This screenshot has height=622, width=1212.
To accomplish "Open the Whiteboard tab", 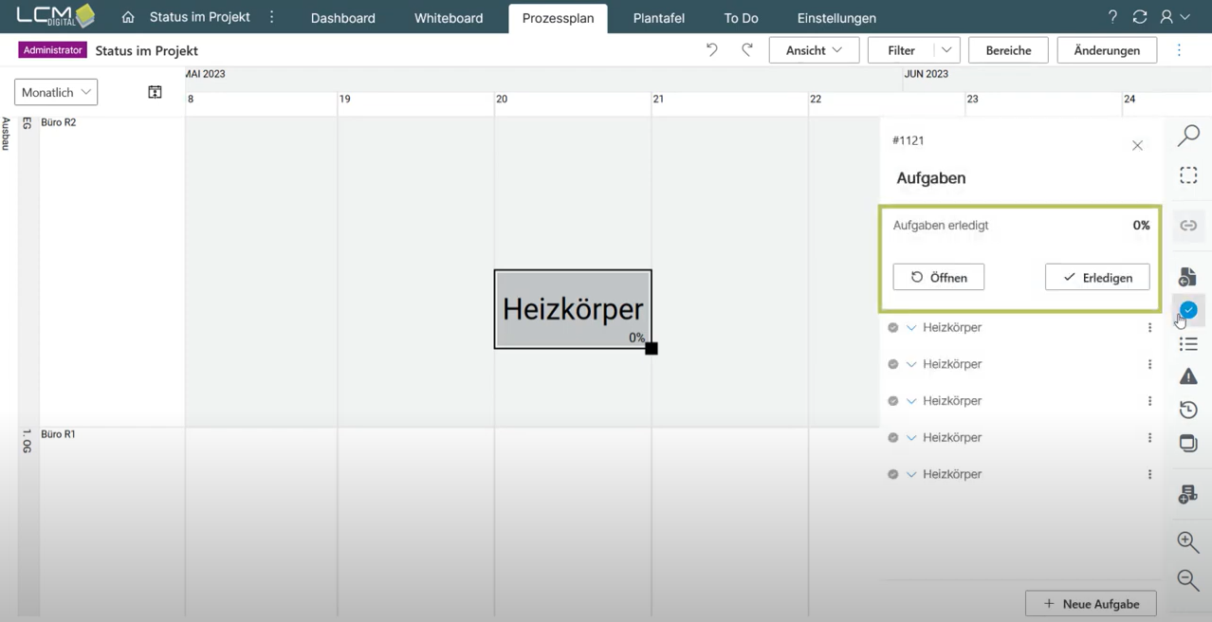I will [x=448, y=18].
